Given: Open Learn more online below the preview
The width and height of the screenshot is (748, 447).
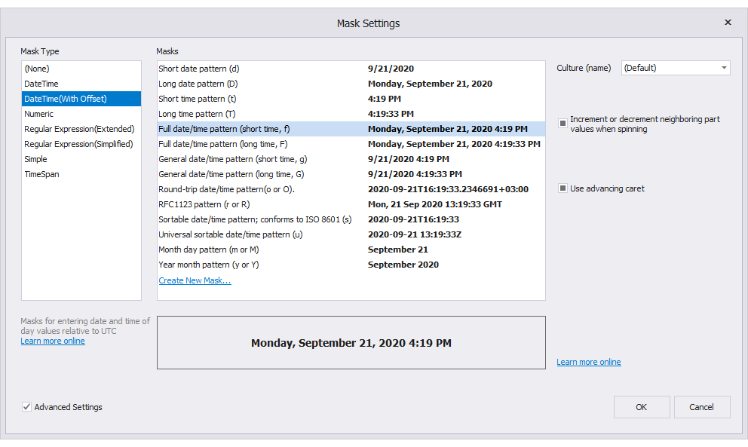Looking at the screenshot, I should [x=588, y=361].
